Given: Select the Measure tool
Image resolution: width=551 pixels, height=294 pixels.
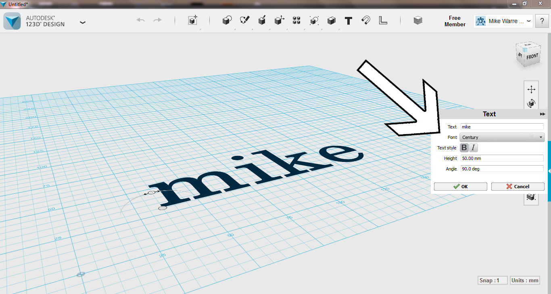Looking at the screenshot, I should click(383, 21).
